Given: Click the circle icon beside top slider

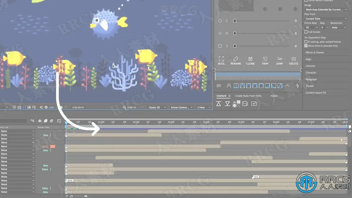Looking at the screenshot, I should pos(220,21).
